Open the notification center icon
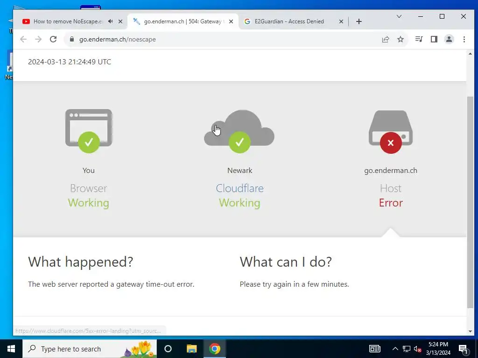The height and width of the screenshot is (358, 478). click(x=463, y=349)
